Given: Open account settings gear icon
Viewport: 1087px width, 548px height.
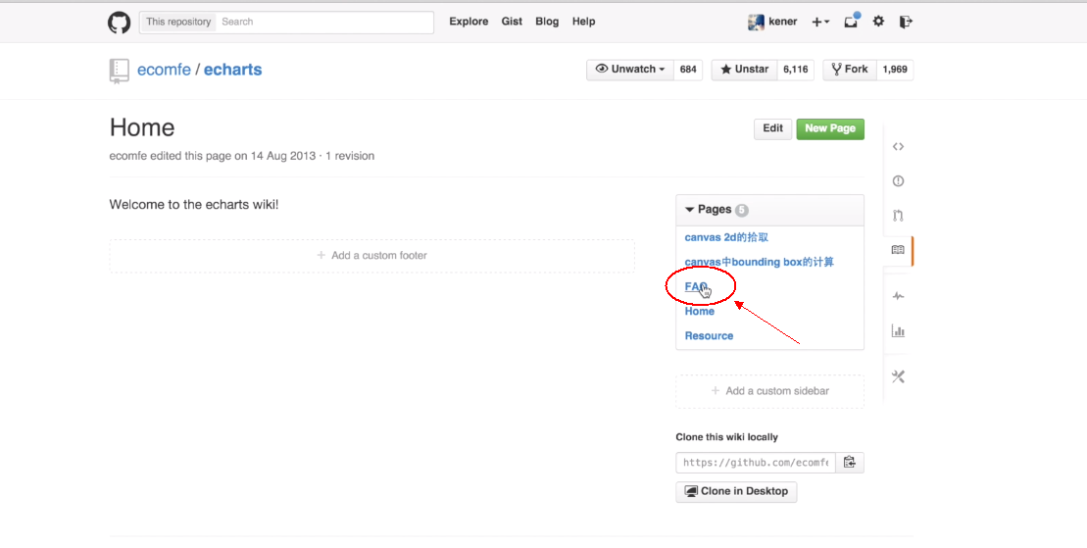Looking at the screenshot, I should pyautogui.click(x=878, y=22).
